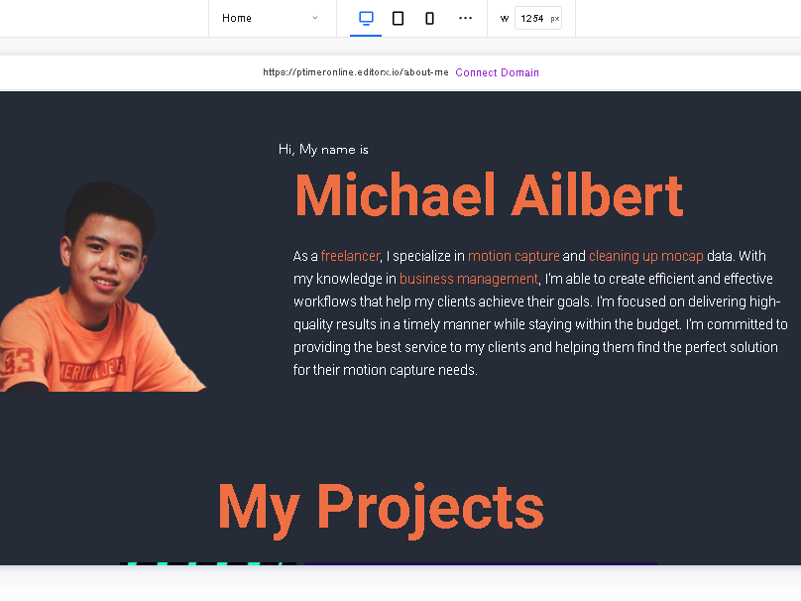Switch to desktop viewport icon

coord(366,19)
